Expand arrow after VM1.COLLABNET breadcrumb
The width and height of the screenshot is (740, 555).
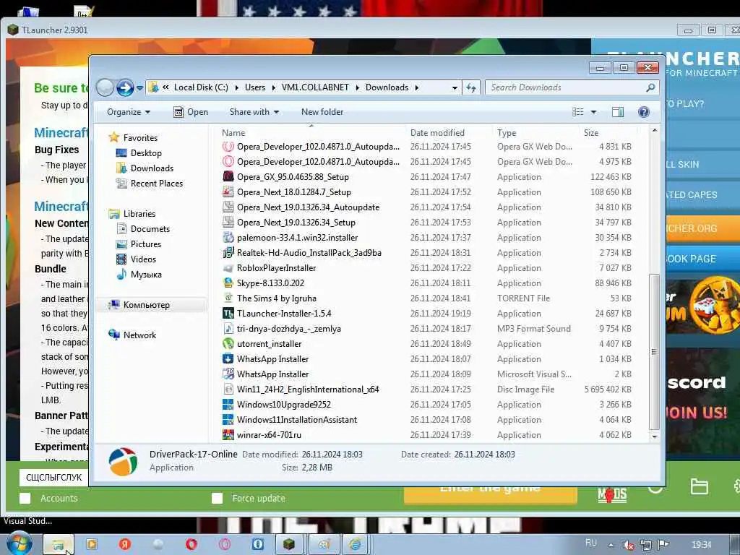[x=357, y=87]
